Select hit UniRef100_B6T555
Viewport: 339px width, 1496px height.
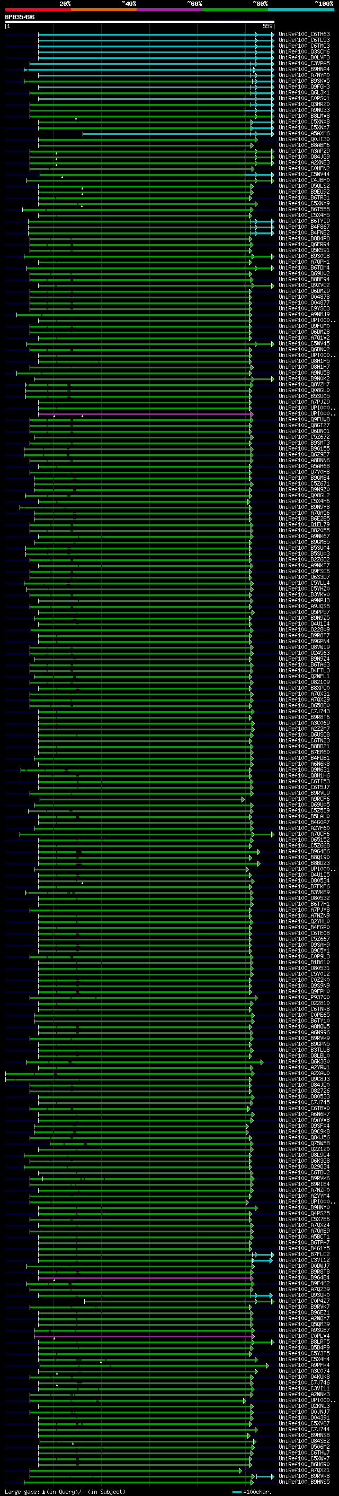(x=304, y=209)
